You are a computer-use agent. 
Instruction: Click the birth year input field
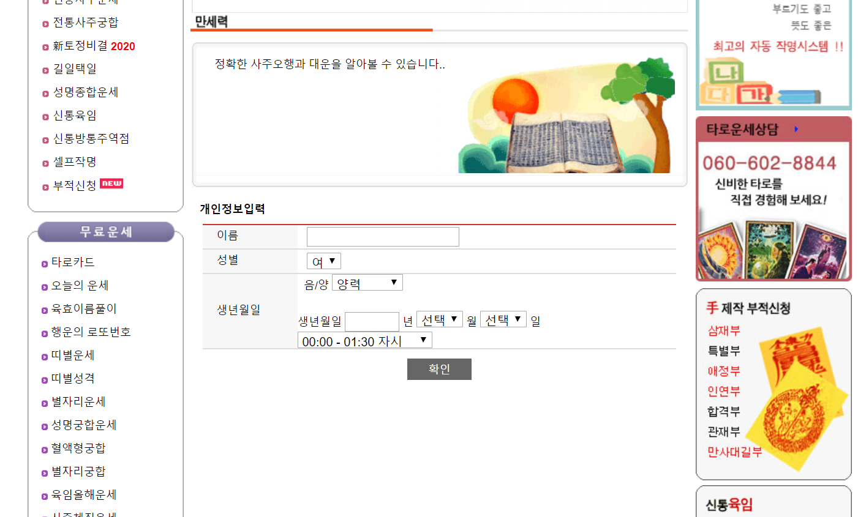(x=372, y=322)
